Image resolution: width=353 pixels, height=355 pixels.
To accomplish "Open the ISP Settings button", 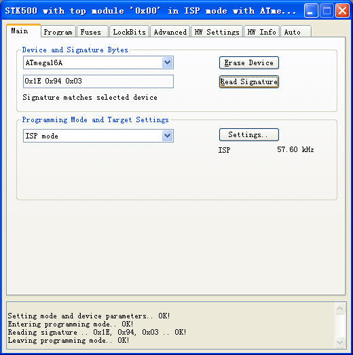I will (249, 134).
